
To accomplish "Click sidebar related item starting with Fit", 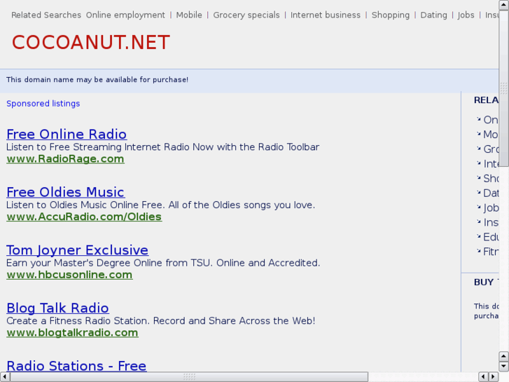I will coord(491,252).
